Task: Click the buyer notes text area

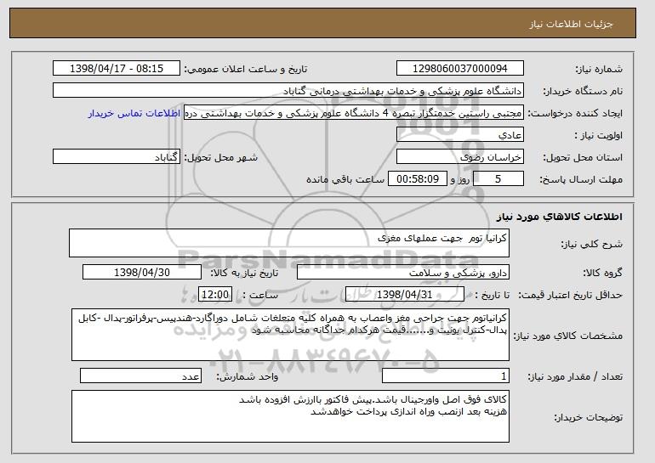Action: pyautogui.click(x=290, y=416)
